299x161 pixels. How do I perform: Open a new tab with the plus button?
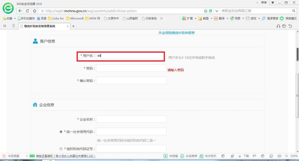[73, 26]
